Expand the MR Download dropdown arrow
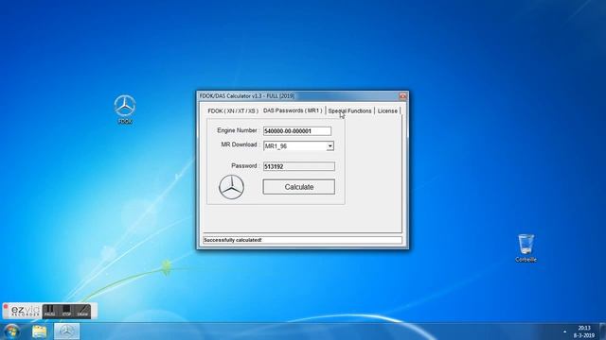The width and height of the screenshot is (606, 340). click(x=330, y=146)
